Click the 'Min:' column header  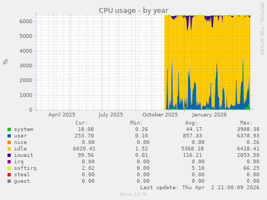pos(136,123)
